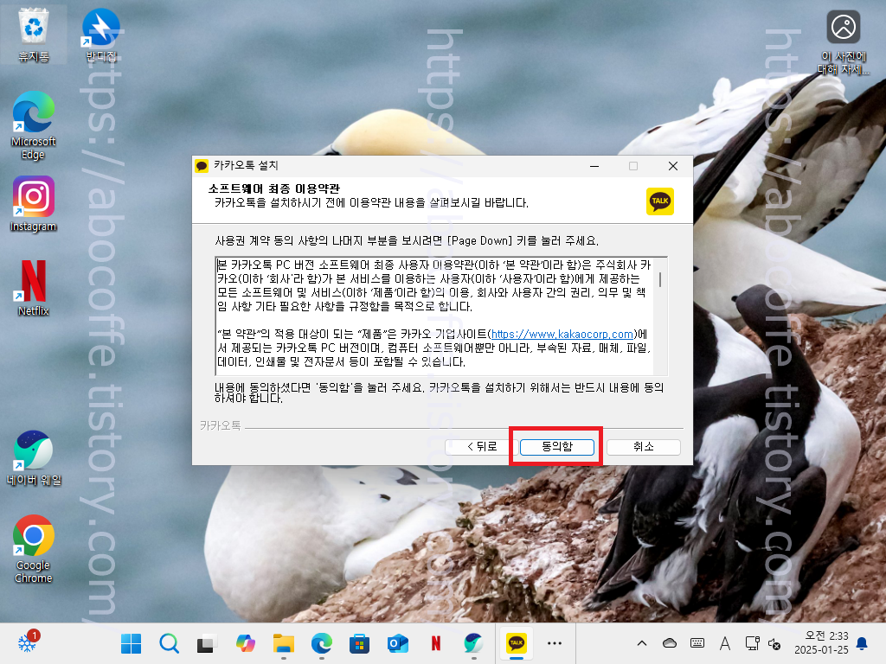Select the 네이버 웨일 desktop shortcut
886x664 pixels.
tap(34, 458)
